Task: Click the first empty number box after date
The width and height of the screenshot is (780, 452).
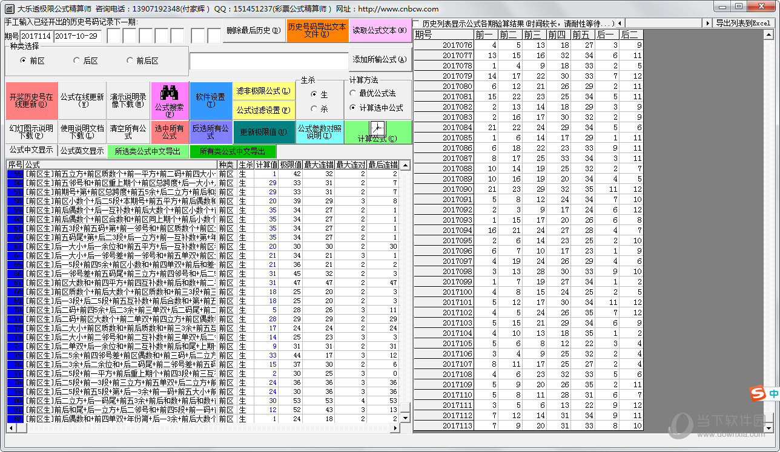Action: (114, 36)
